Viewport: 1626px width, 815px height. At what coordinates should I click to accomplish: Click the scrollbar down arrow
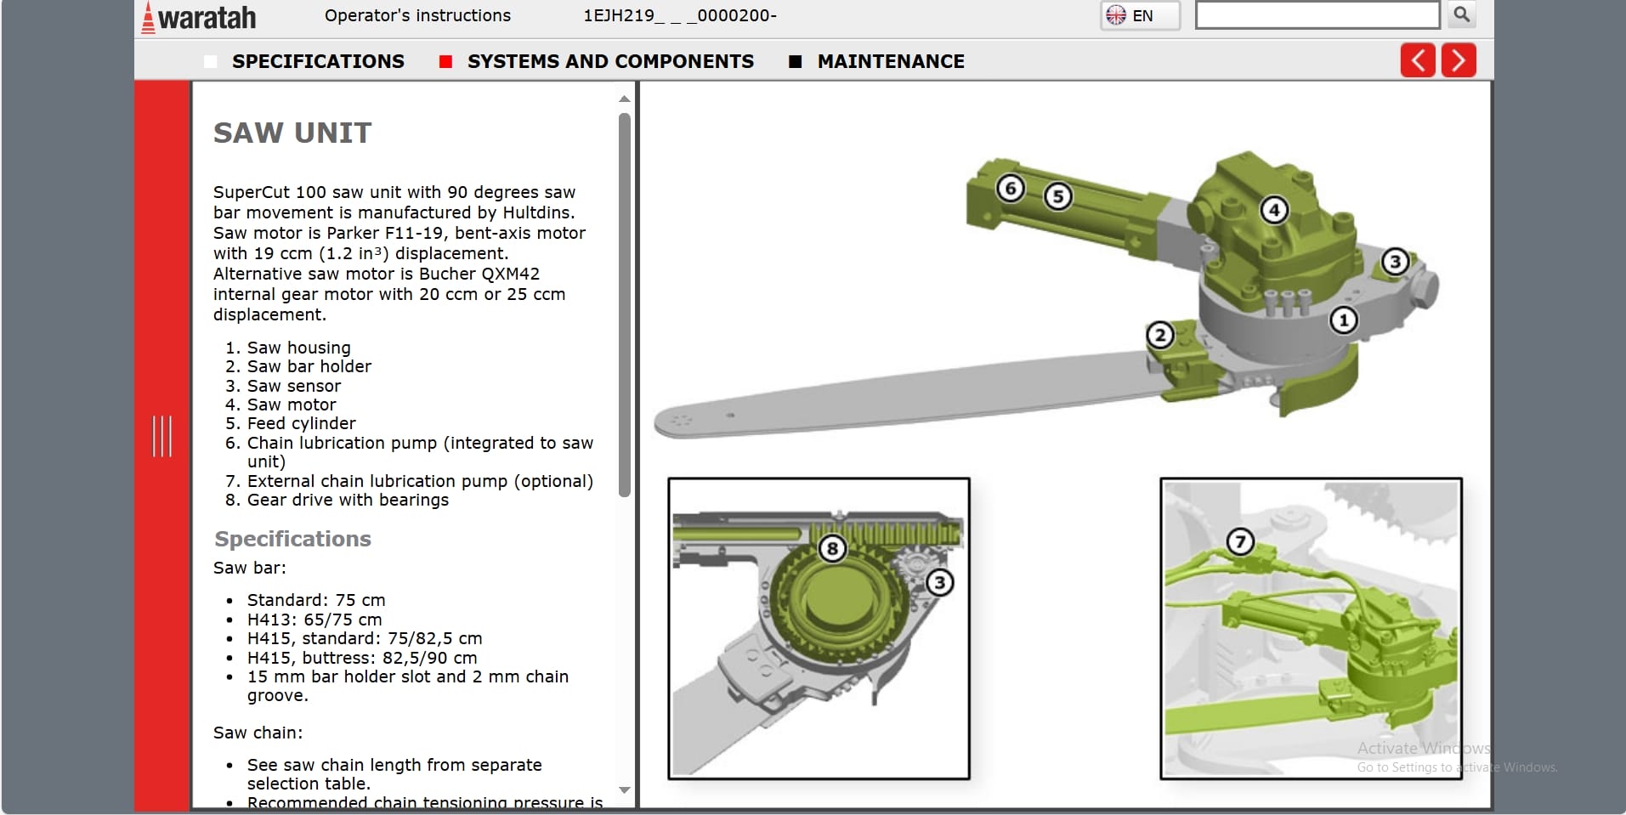coord(625,787)
